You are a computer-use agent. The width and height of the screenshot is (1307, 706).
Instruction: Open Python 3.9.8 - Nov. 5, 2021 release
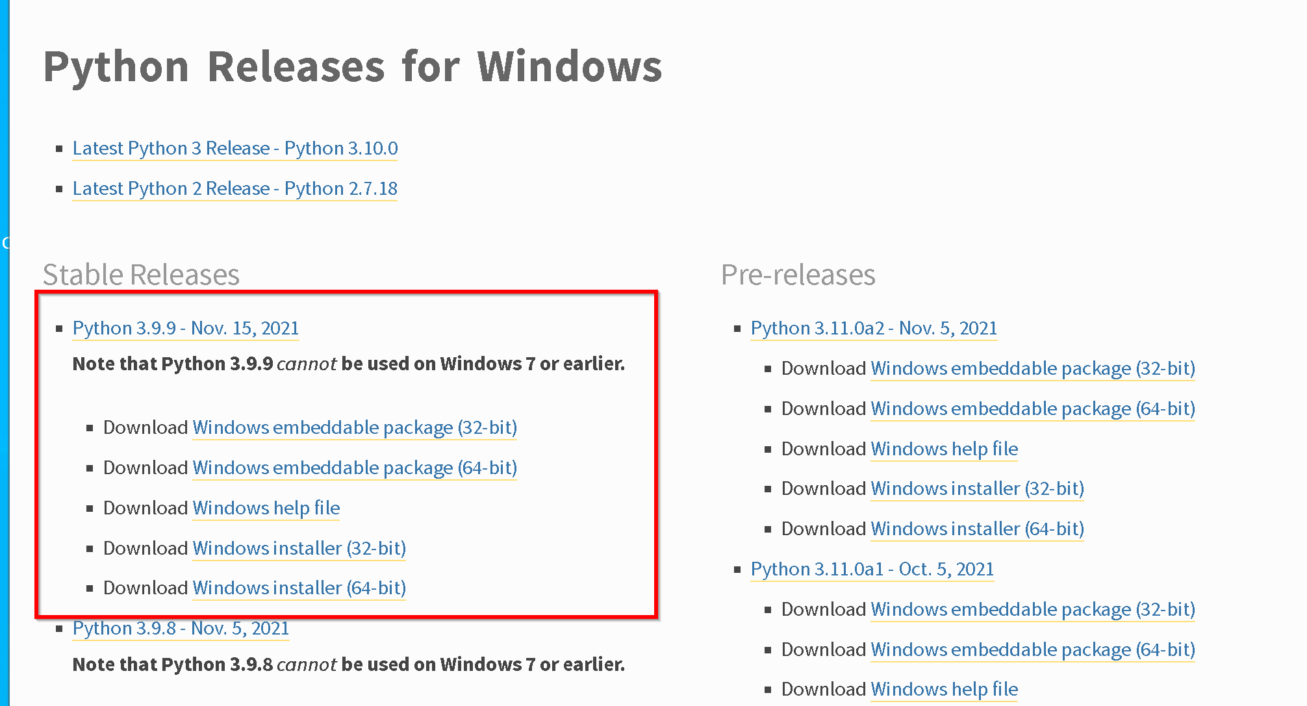181,628
